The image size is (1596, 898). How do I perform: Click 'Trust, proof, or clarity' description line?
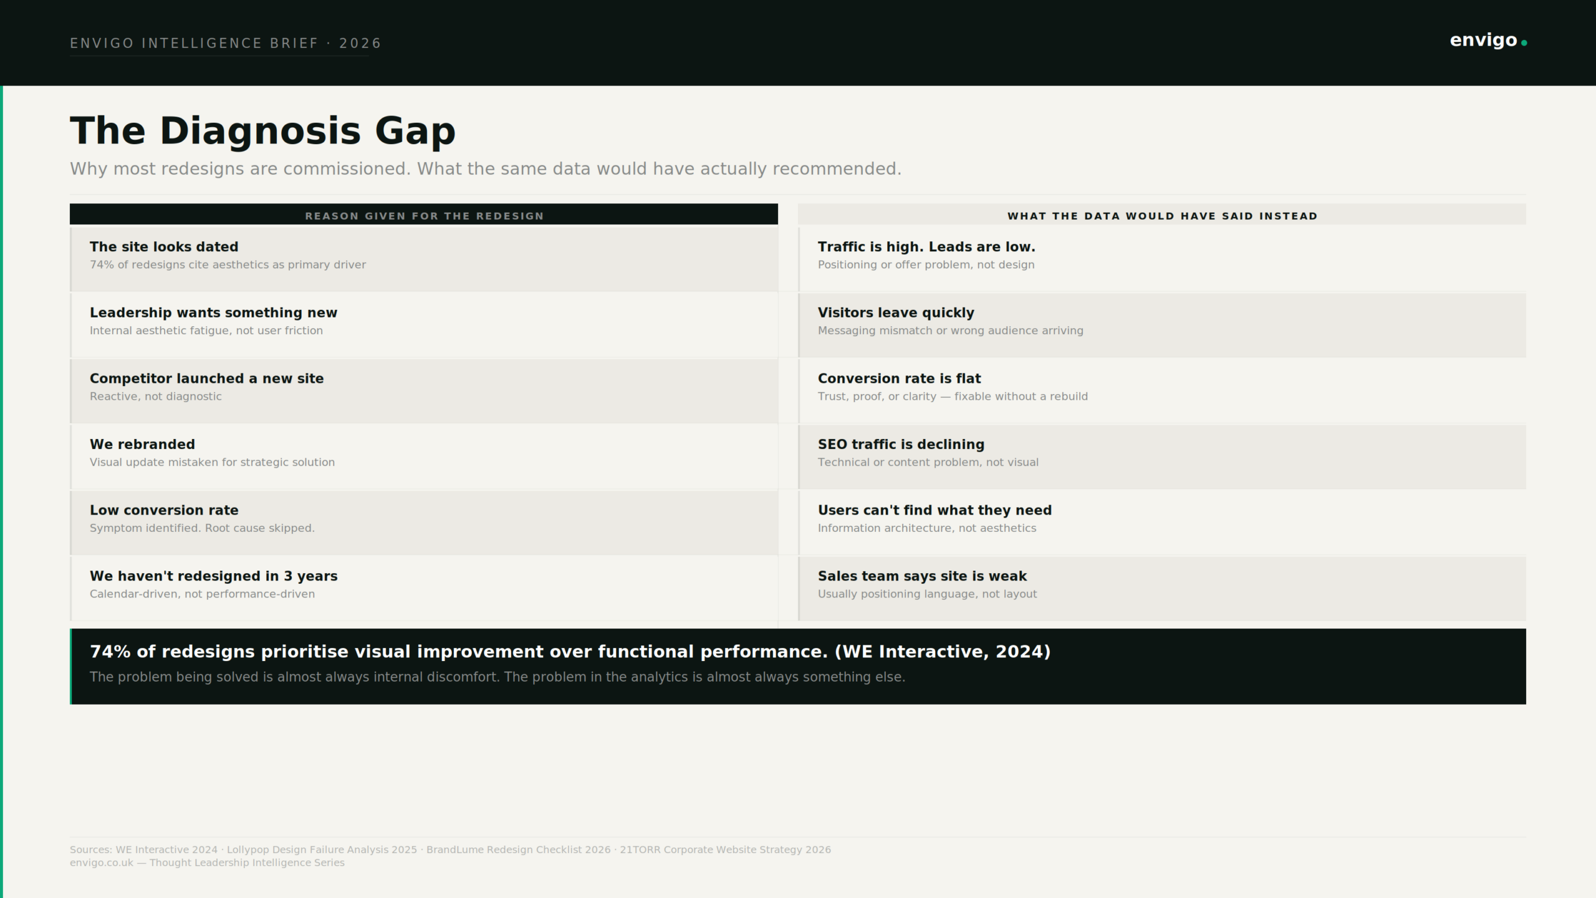(953, 397)
